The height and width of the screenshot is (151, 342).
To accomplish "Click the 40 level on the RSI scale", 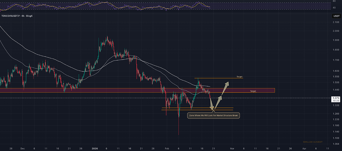I will 334,8.
